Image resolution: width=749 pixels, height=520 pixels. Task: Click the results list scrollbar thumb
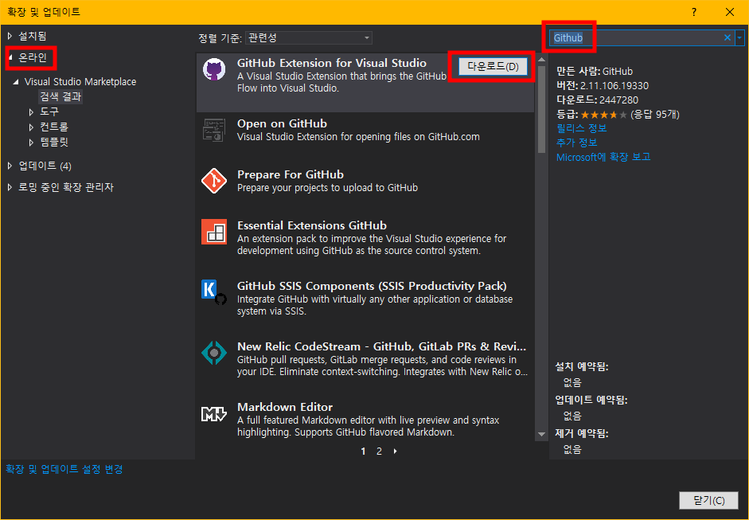(541, 109)
